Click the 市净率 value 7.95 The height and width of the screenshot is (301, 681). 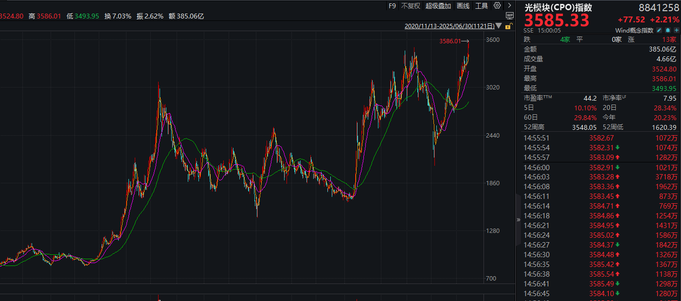669,98
